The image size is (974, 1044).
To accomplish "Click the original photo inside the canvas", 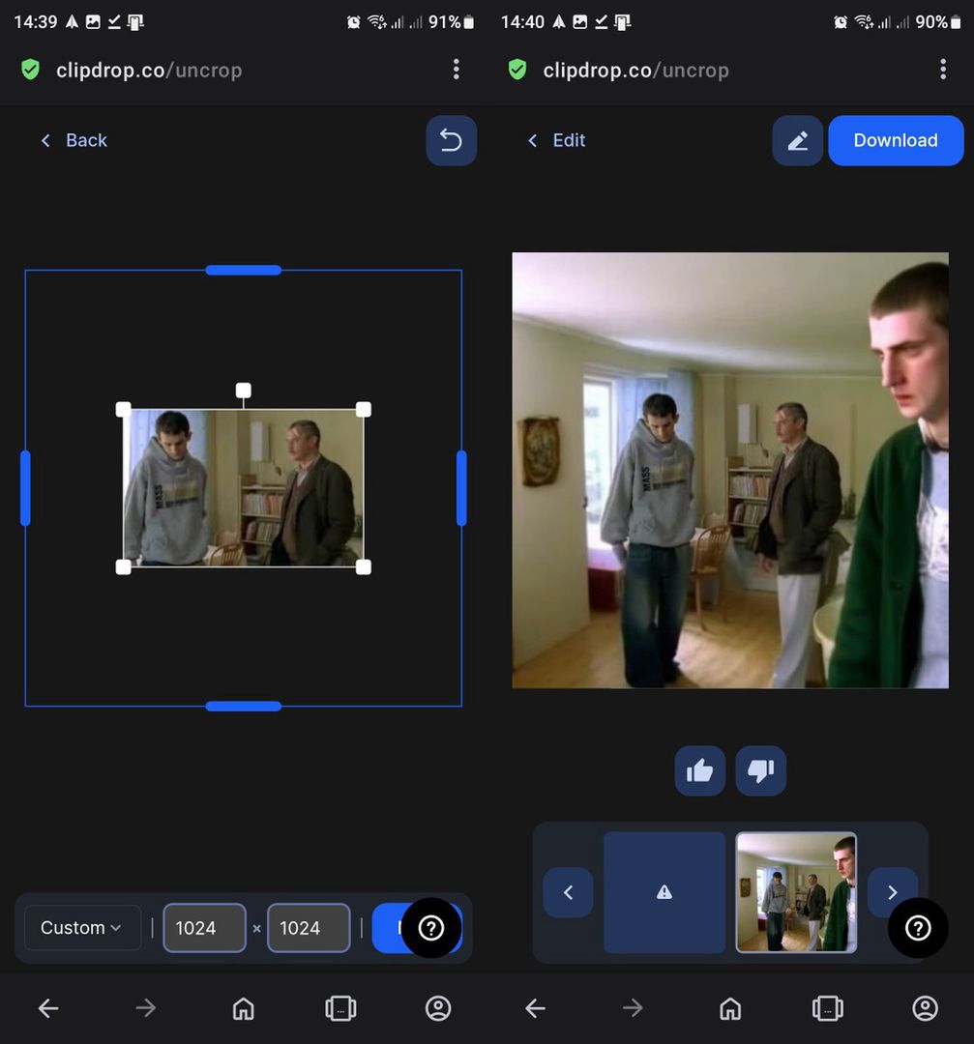I will pos(244,488).
